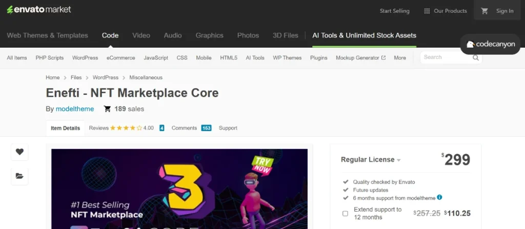Expand the Regular License dropdown
The width and height of the screenshot is (525, 229).
coord(371,160)
